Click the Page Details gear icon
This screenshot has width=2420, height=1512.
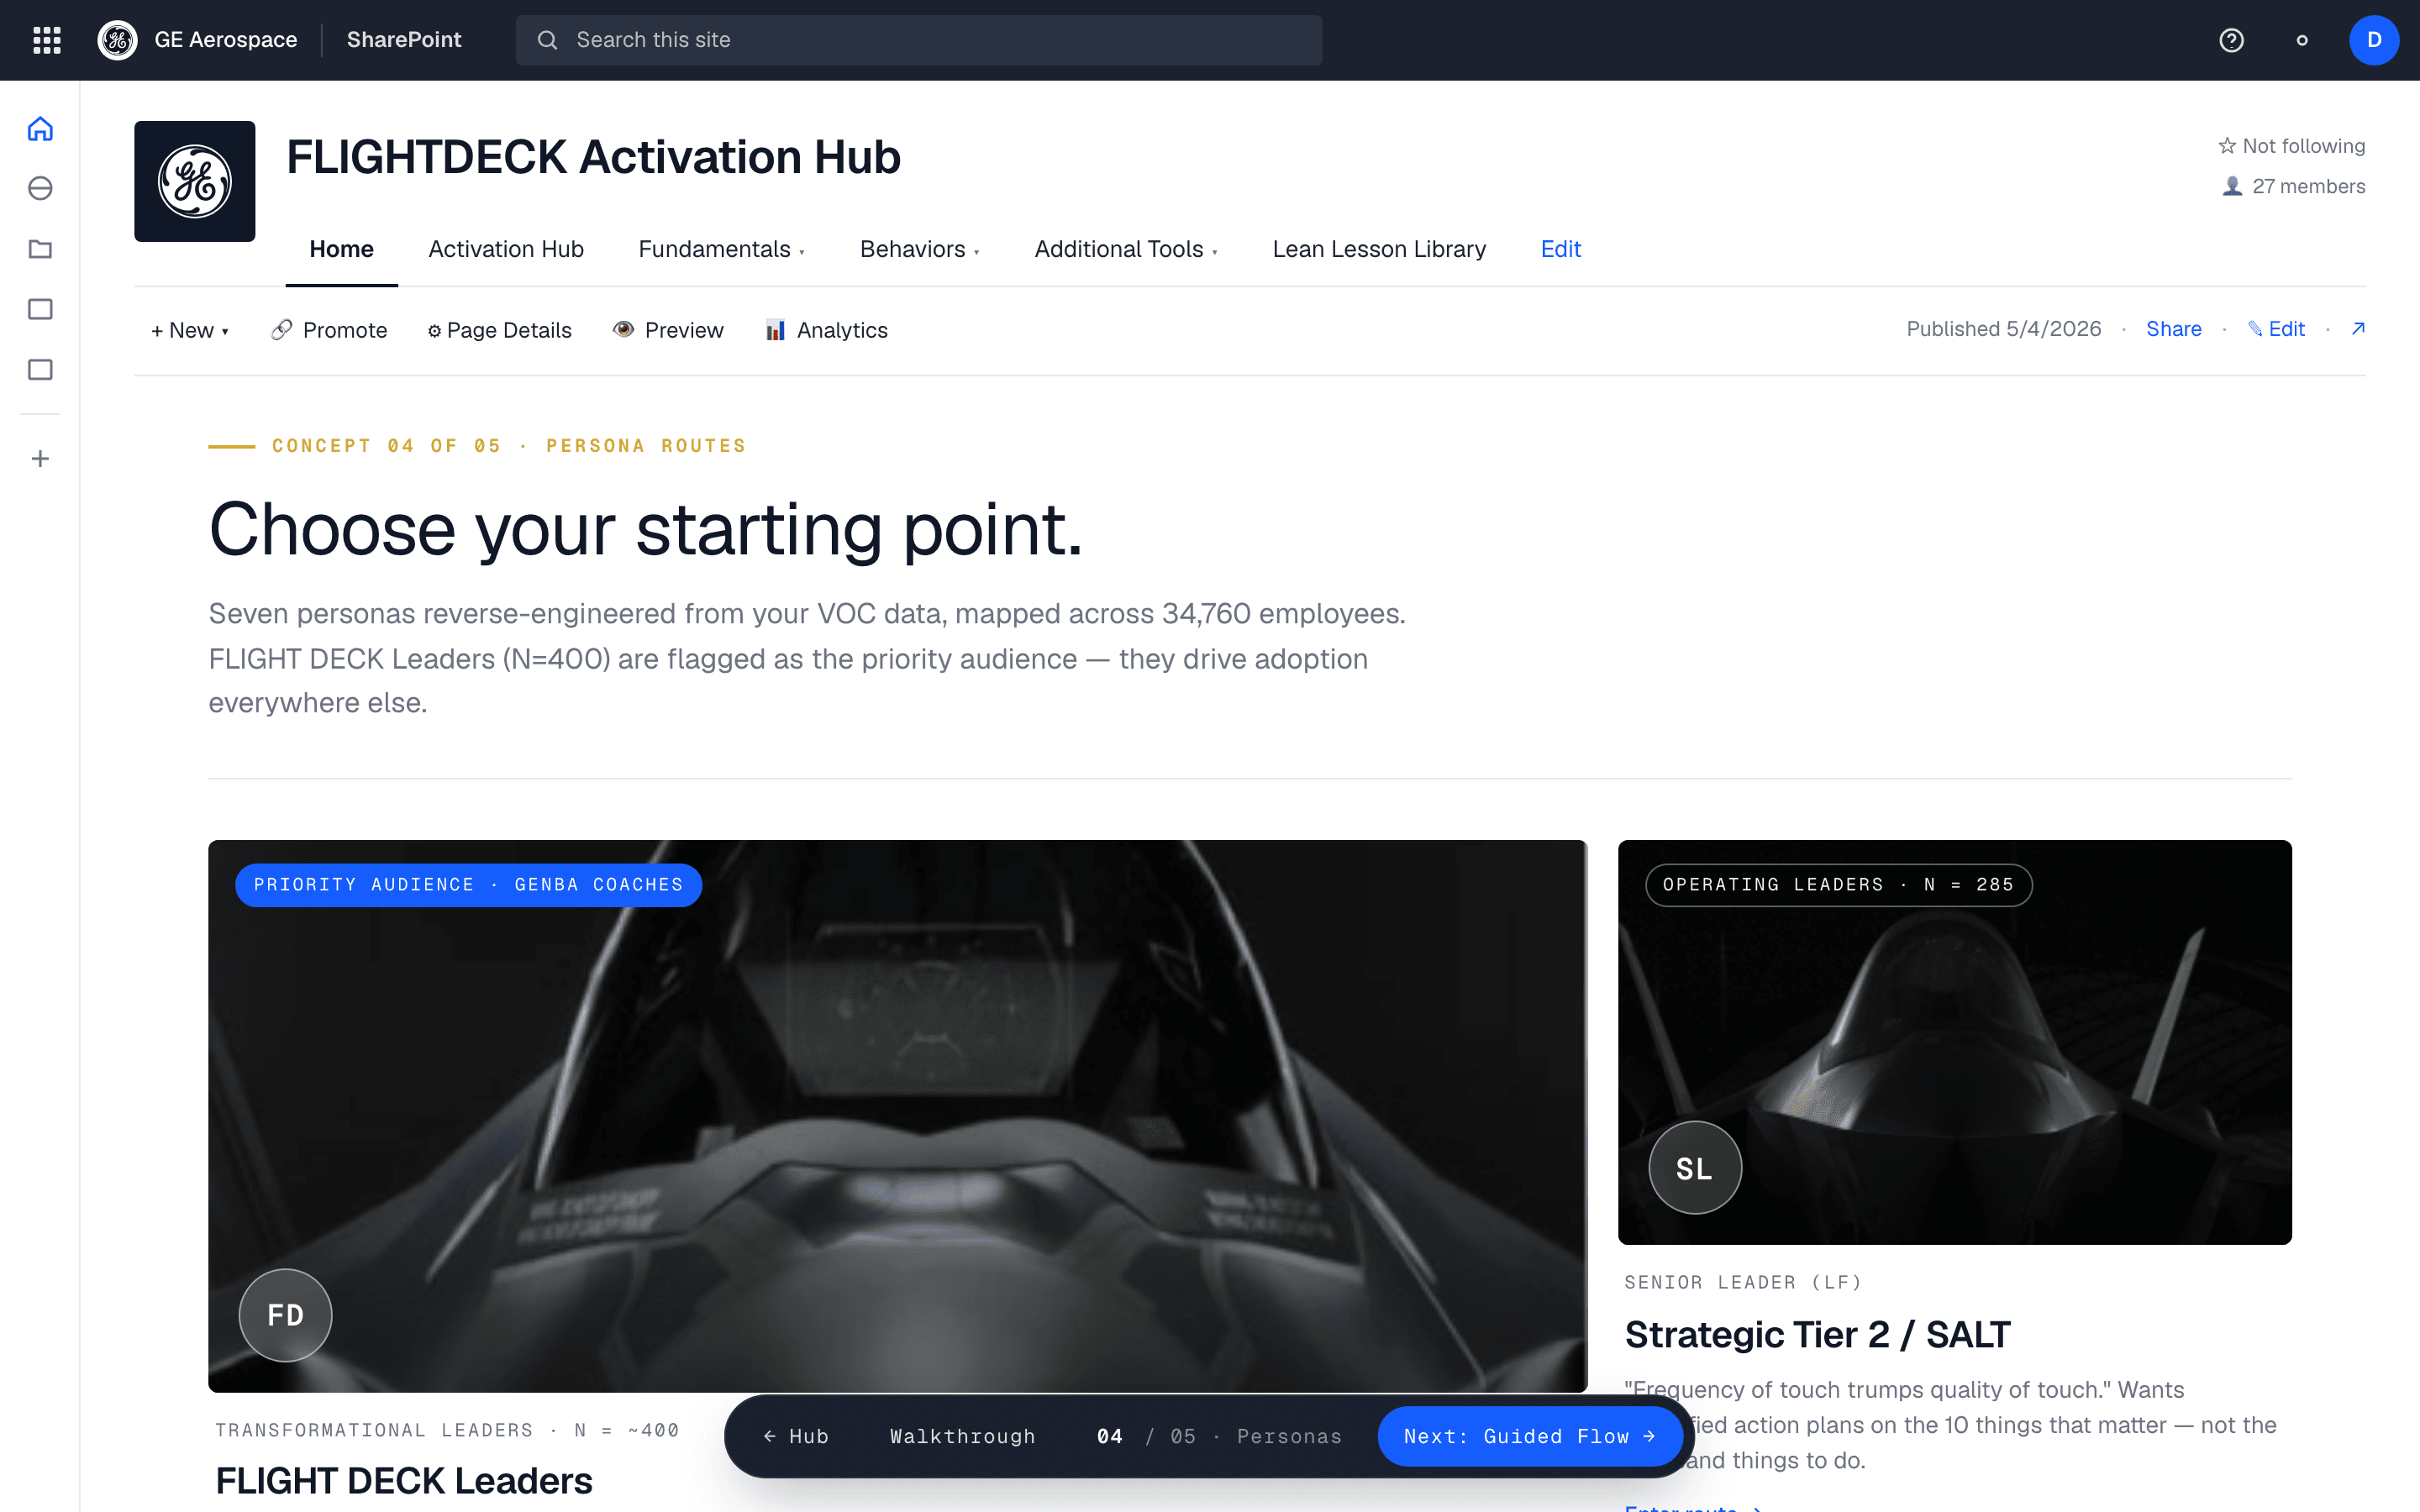[434, 331]
